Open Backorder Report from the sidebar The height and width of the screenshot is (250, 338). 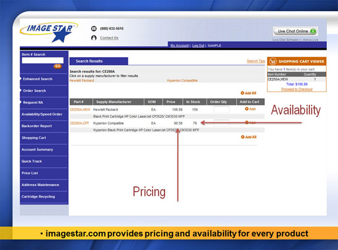tap(37, 126)
